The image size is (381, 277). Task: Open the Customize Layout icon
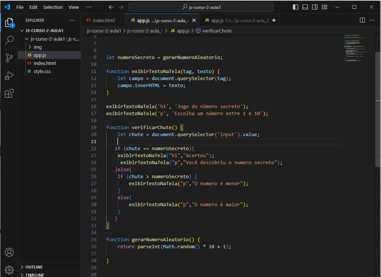tap(325, 7)
